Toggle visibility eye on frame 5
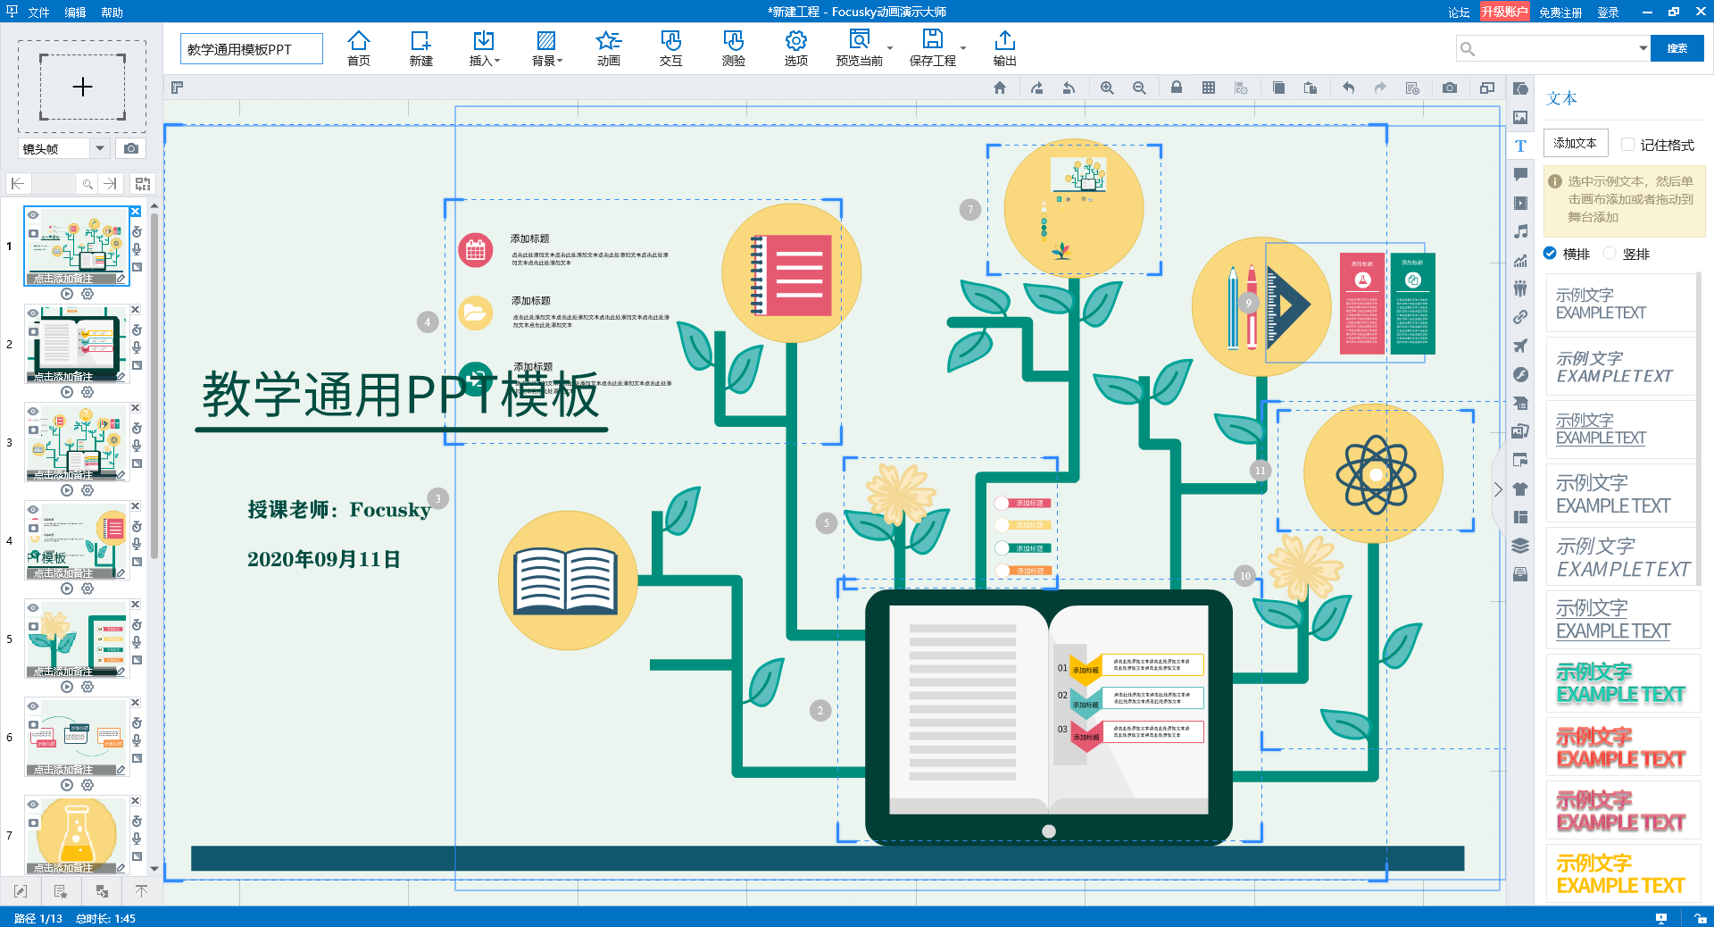 (33, 608)
